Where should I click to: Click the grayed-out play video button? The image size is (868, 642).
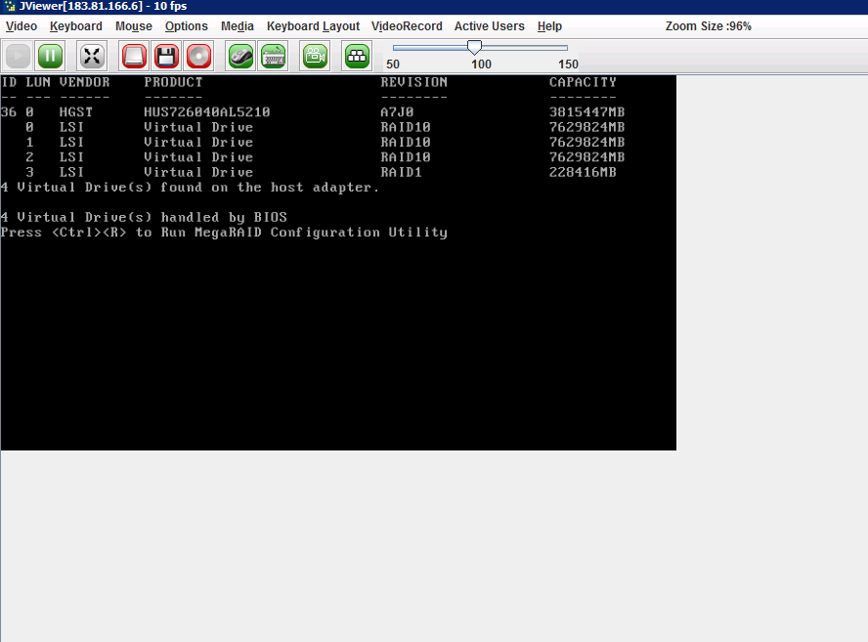pyautogui.click(x=19, y=57)
